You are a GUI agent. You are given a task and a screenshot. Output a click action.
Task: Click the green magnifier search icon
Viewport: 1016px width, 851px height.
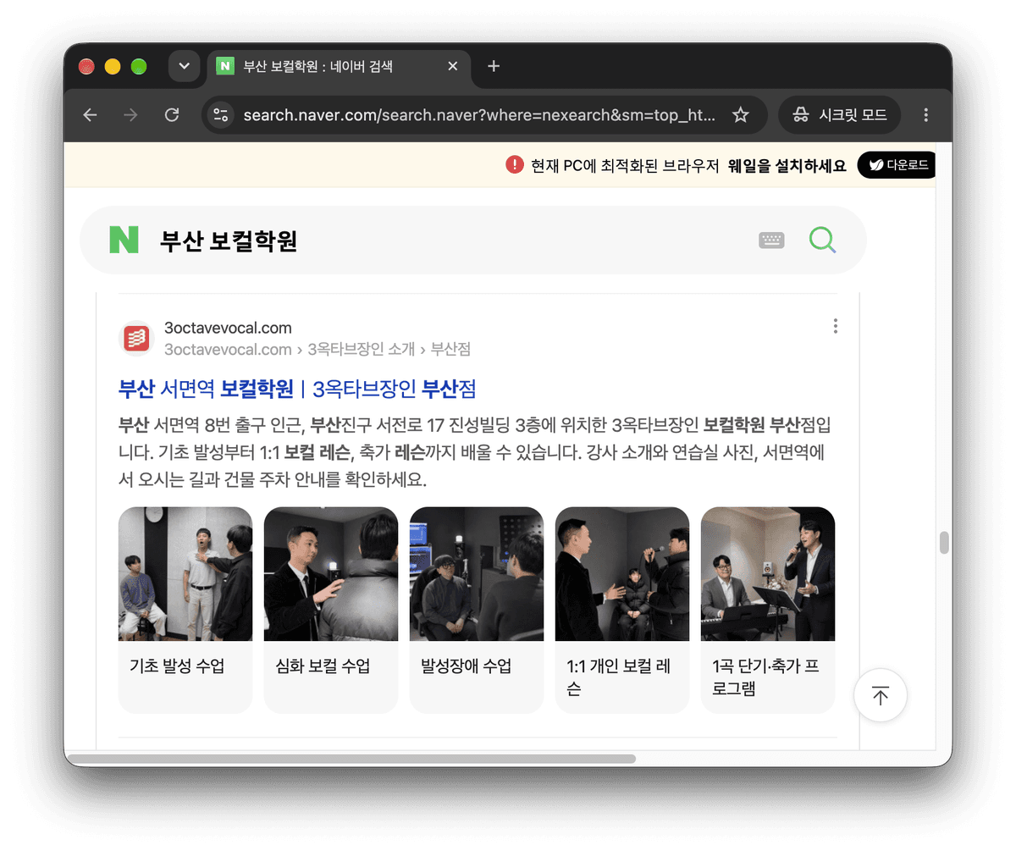point(822,240)
